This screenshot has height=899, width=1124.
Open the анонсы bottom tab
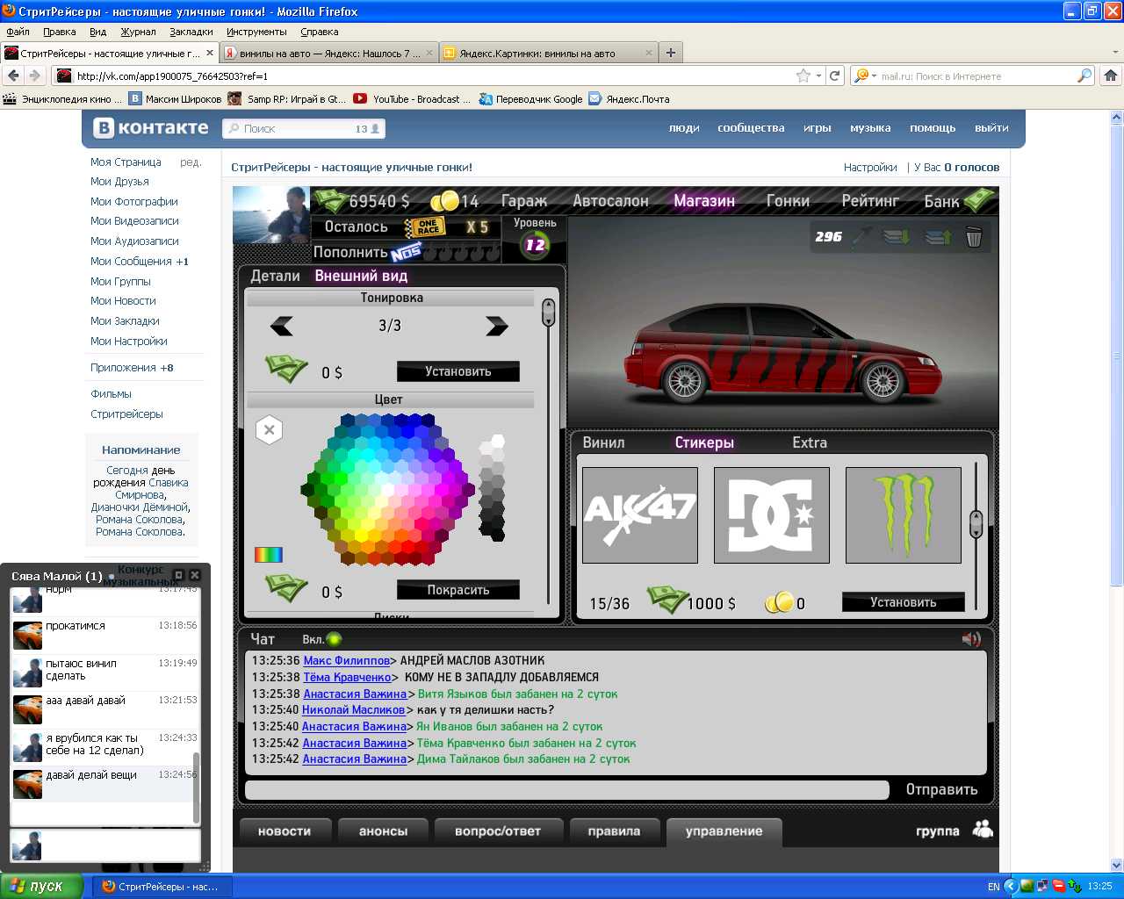383,831
